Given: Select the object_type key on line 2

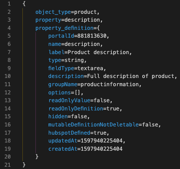Looking at the screenshot, I should click(53, 12).
